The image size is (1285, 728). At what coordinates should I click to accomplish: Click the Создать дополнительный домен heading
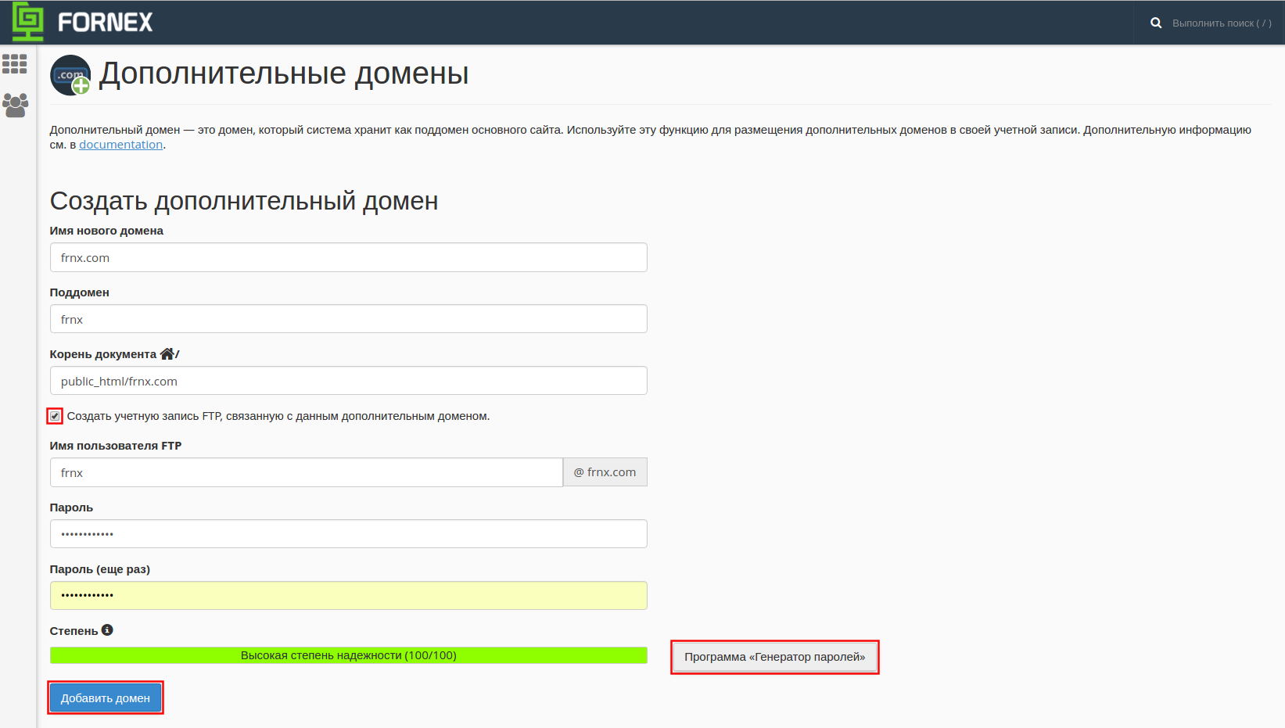[244, 201]
